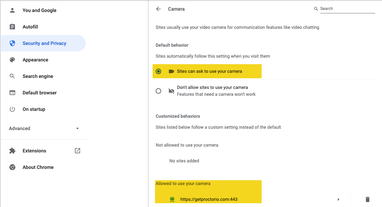Click the Appearance palette icon
The image size is (382, 207).
pyautogui.click(x=12, y=60)
